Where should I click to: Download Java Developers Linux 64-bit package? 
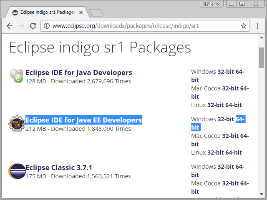(x=233, y=105)
